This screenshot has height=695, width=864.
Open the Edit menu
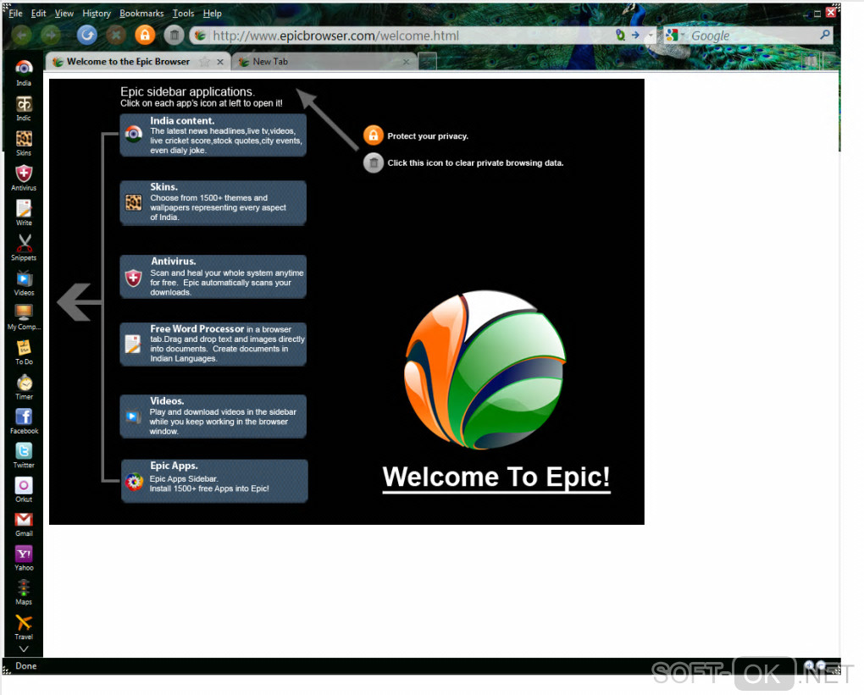(x=39, y=14)
